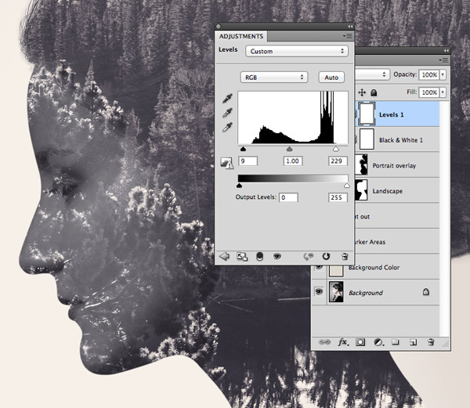470x408 pixels.
Task: Hide the Background layer
Action: click(x=319, y=293)
